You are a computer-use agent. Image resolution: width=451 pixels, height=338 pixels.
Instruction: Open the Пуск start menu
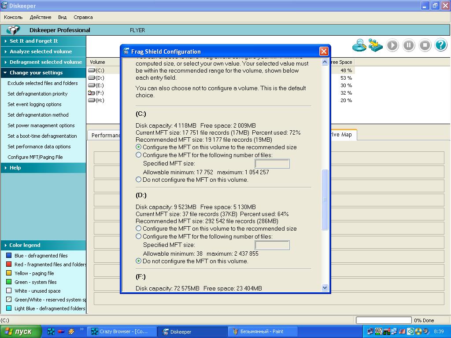[x=20, y=331]
